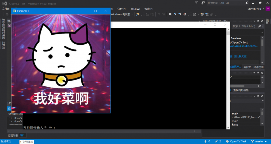Click the pending changes pencil in status bar
The image size is (271, 144).
[x=216, y=141]
